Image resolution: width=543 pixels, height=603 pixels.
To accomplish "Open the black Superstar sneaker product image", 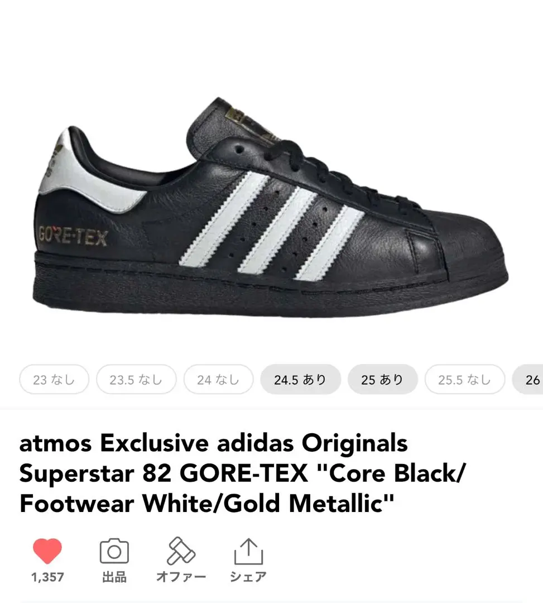I will (x=271, y=208).
